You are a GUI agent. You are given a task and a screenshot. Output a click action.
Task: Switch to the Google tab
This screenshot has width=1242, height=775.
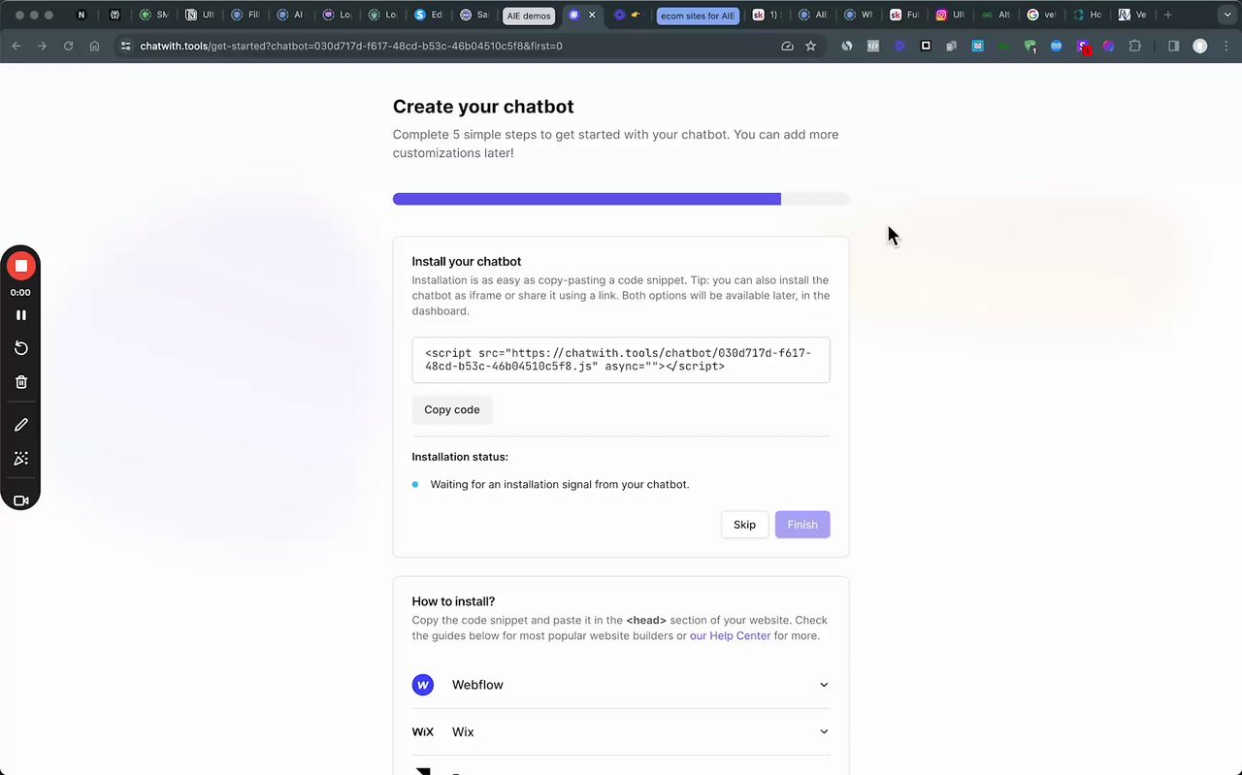(x=1041, y=15)
